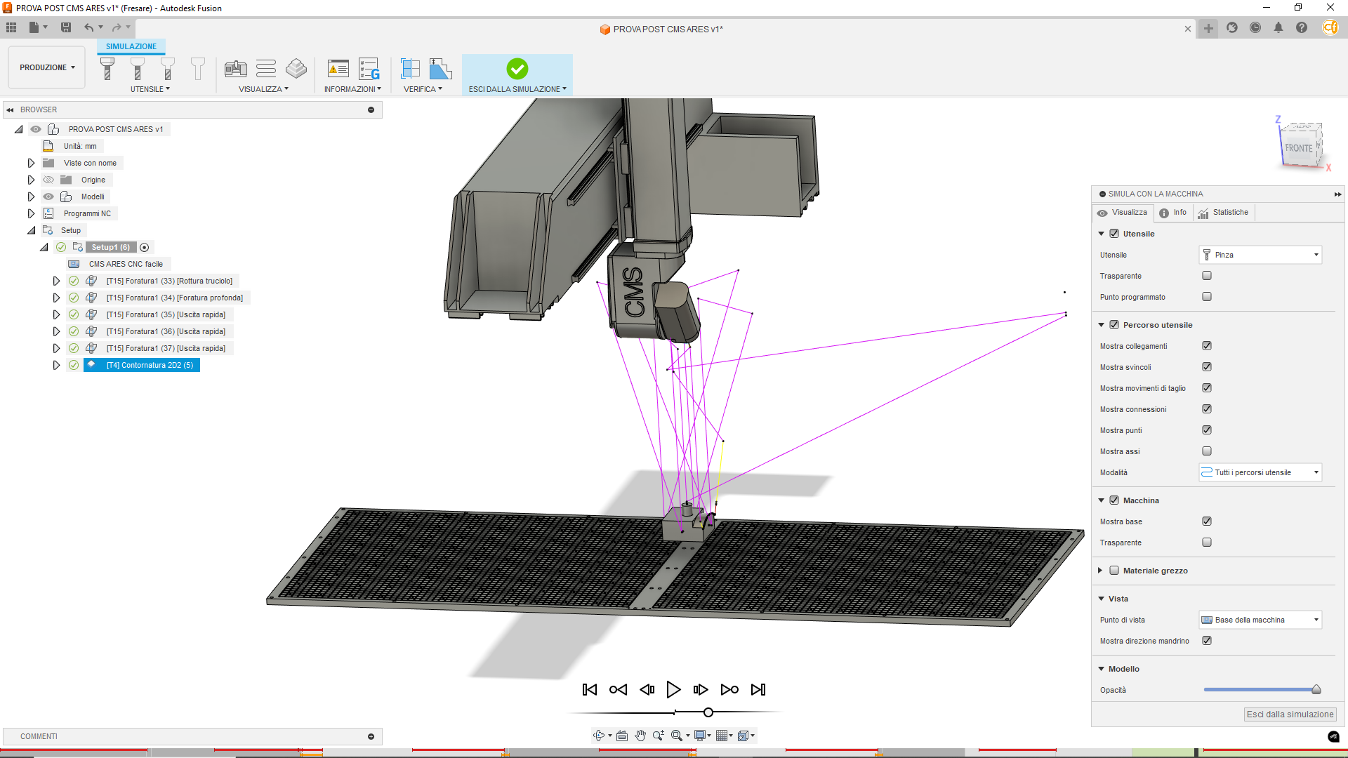Open the Orbit tool in navigation bar
The width and height of the screenshot is (1348, 758).
coord(599,736)
